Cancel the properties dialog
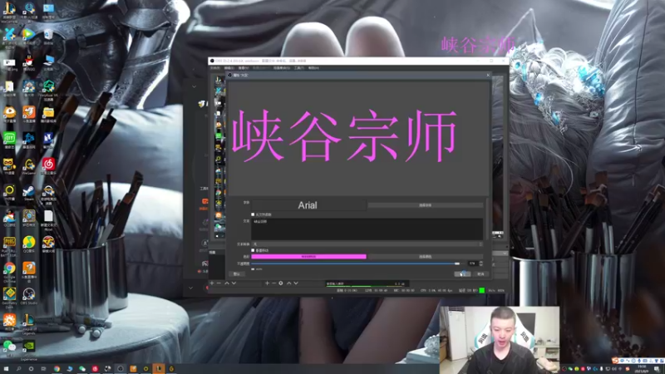Image resolution: width=665 pixels, height=374 pixels. pyautogui.click(x=480, y=274)
